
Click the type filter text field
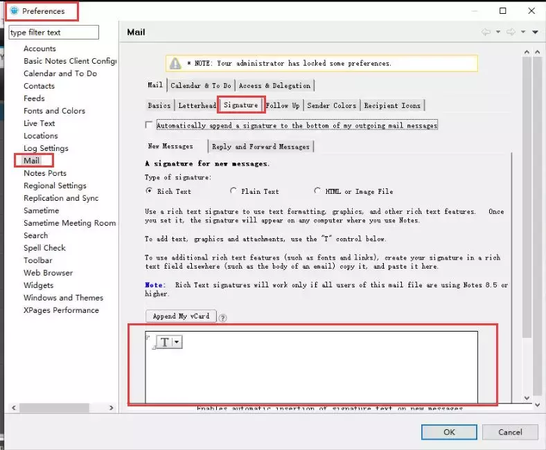tap(53, 33)
